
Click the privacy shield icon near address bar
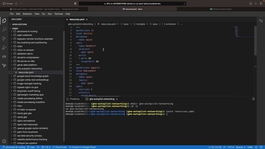click(x=75, y=4)
